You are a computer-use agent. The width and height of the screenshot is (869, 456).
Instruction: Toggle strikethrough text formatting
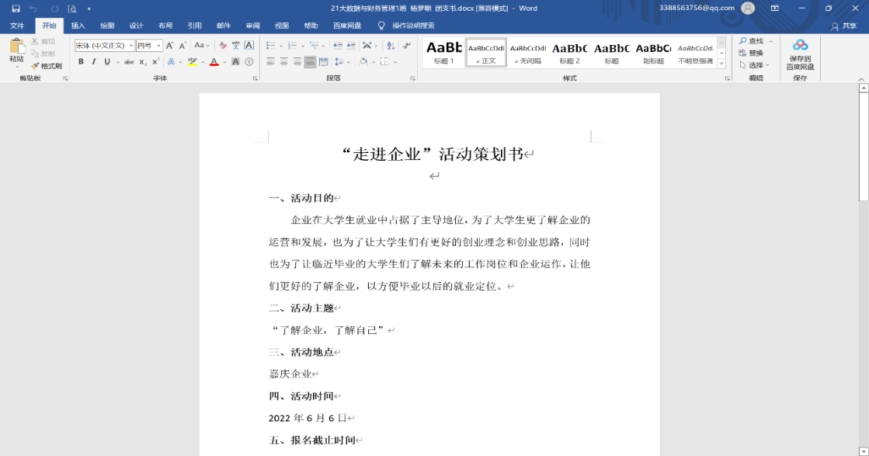pyautogui.click(x=129, y=62)
